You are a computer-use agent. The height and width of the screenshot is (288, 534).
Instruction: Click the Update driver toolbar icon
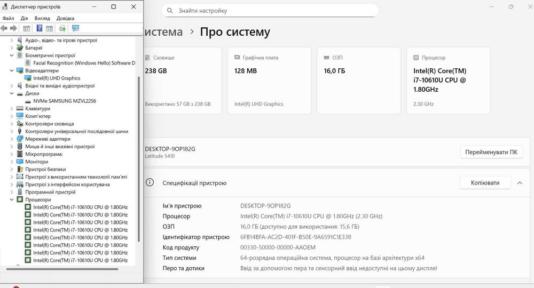point(62,28)
